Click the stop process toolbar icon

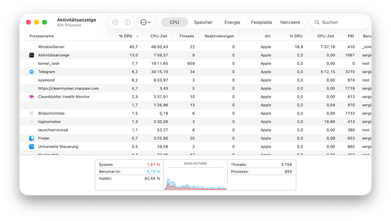[115, 22]
